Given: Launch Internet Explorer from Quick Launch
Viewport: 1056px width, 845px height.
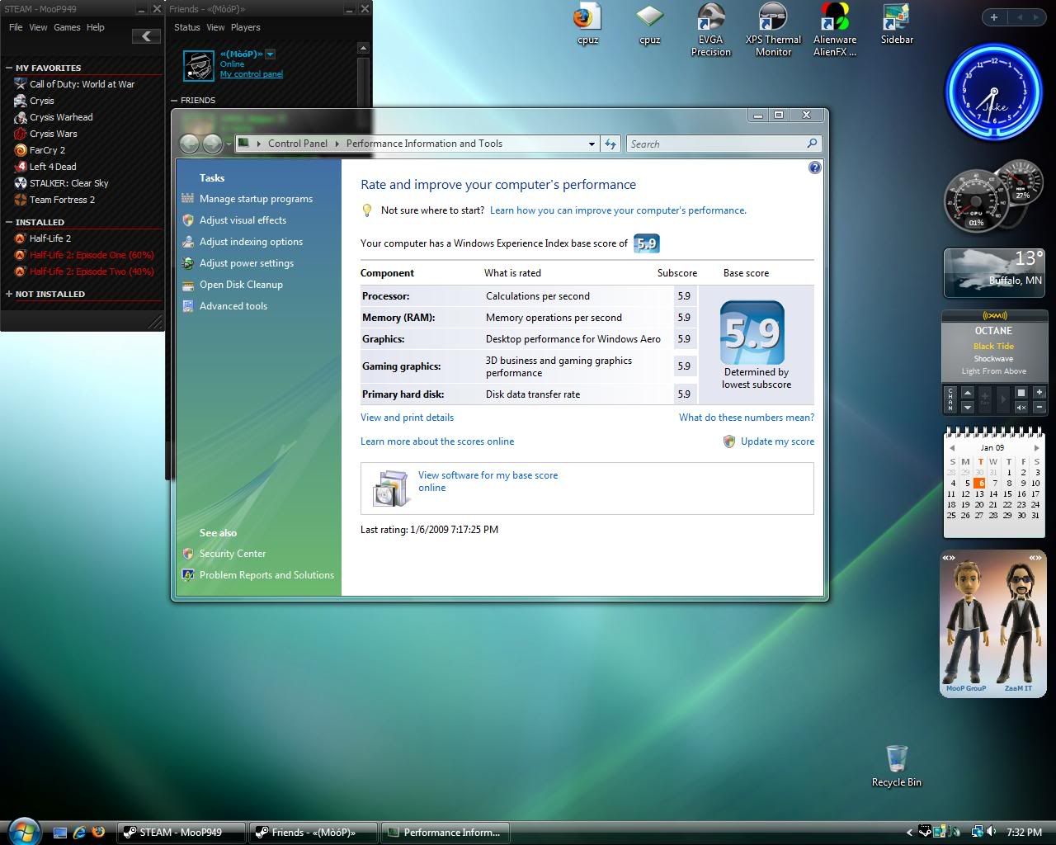Looking at the screenshot, I should (79, 833).
